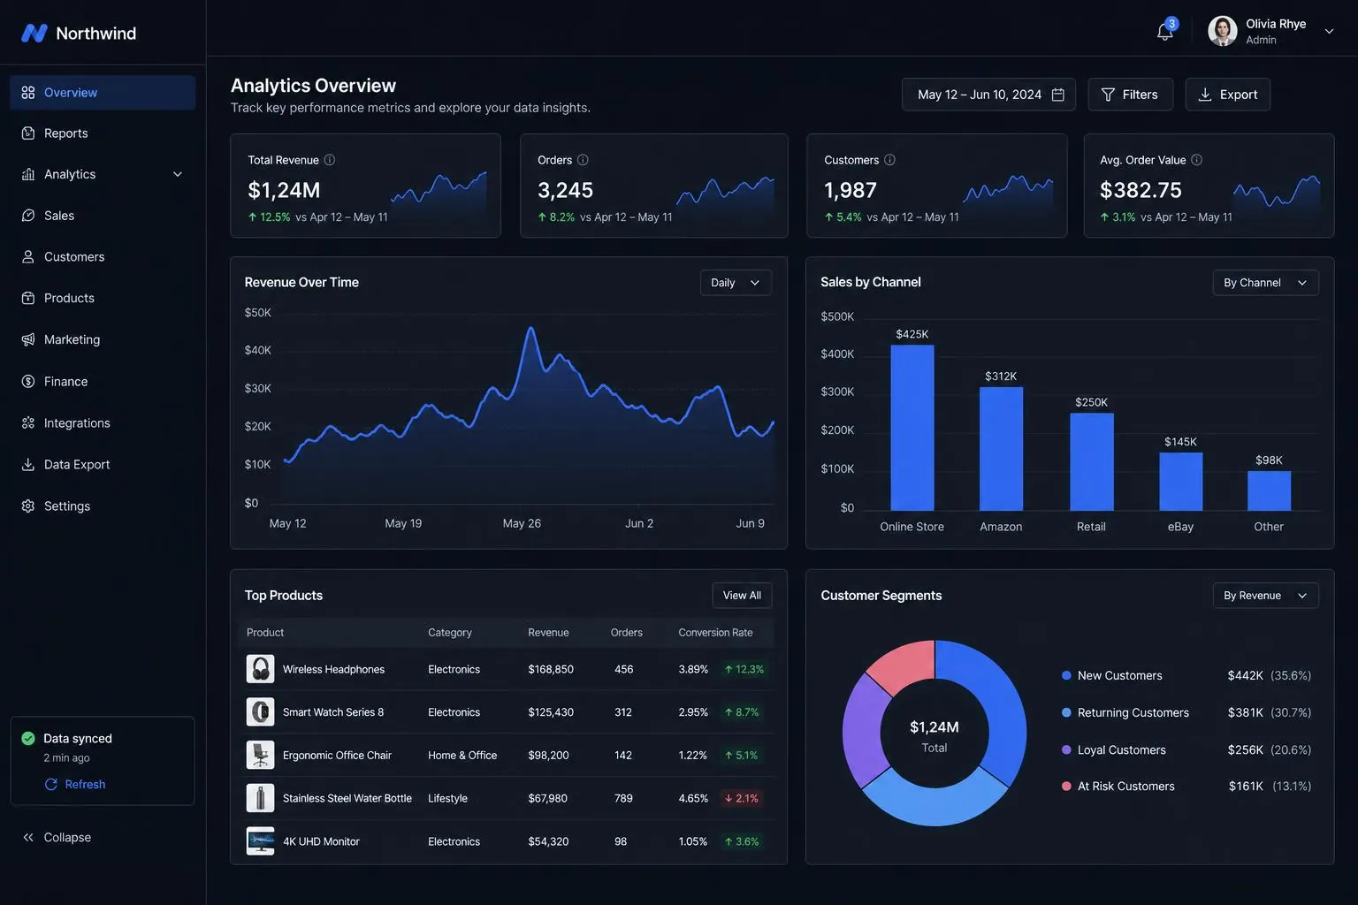Click the Refresh link
The height and width of the screenshot is (905, 1358).
(75, 785)
